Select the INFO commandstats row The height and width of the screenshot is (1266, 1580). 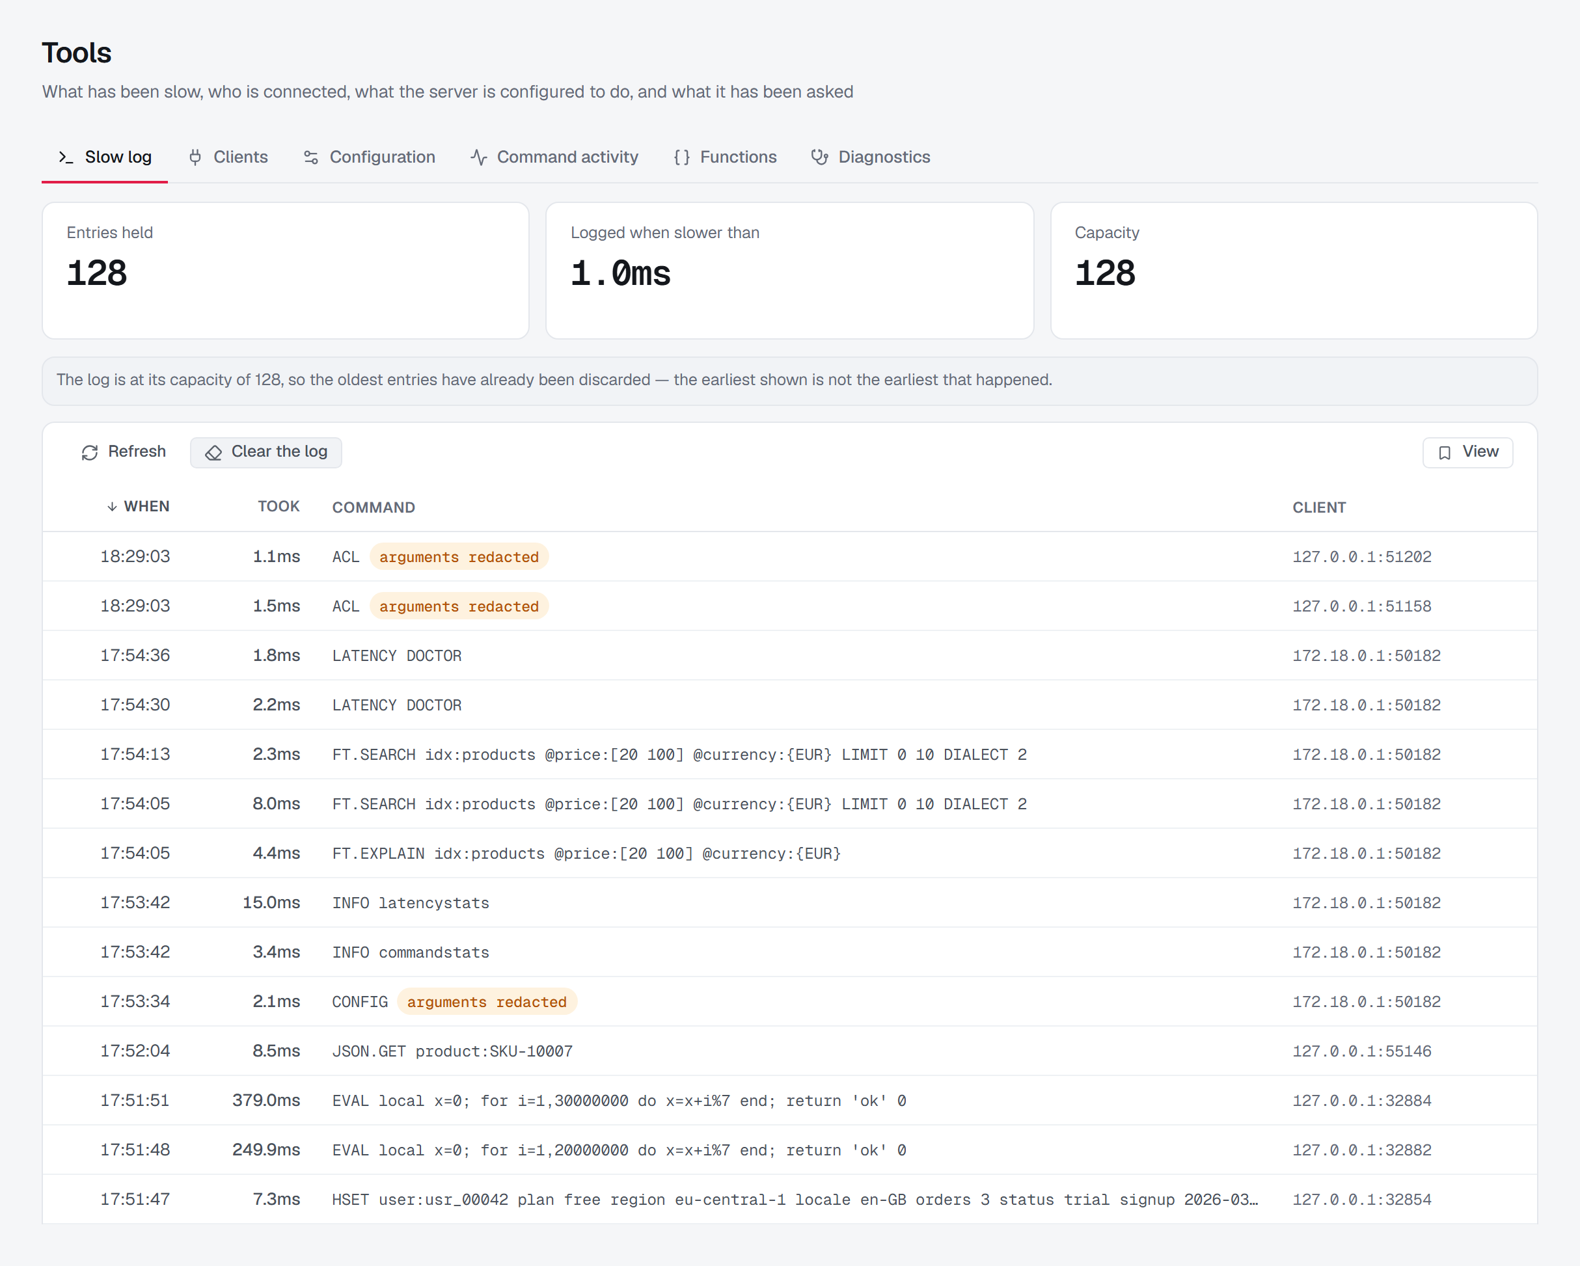(790, 952)
